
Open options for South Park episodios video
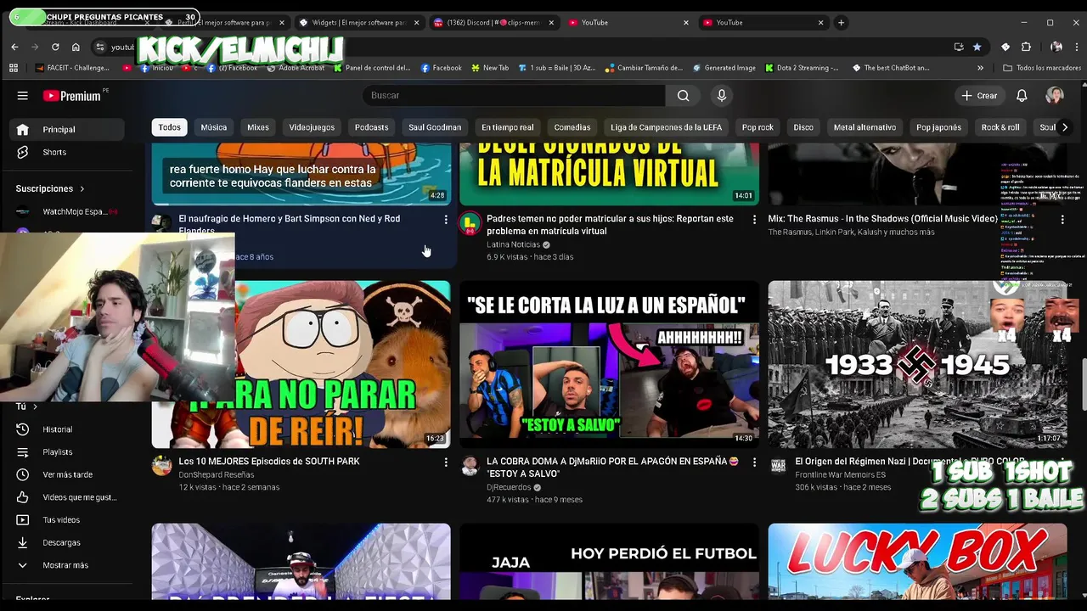[446, 462]
